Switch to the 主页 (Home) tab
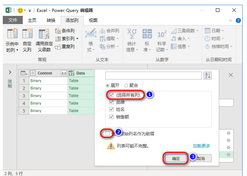This screenshot has width=247, height=176. [32, 20]
